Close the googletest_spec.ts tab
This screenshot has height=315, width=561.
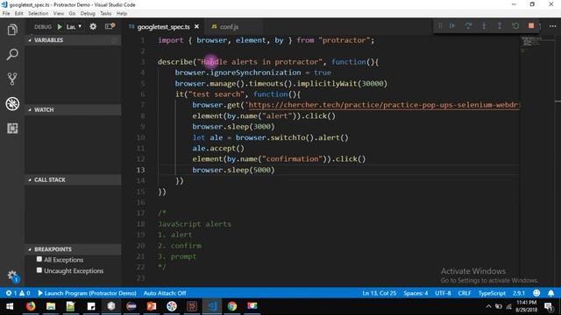tap(196, 27)
